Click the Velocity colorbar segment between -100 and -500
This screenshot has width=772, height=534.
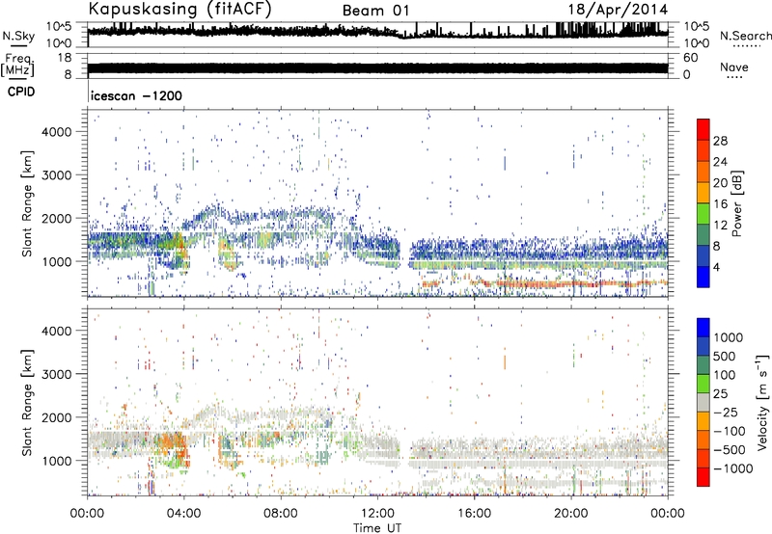pos(703,440)
